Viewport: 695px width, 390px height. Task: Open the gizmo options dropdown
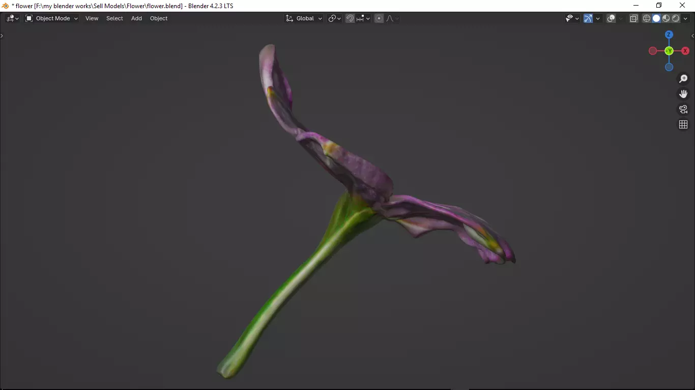coord(598,18)
